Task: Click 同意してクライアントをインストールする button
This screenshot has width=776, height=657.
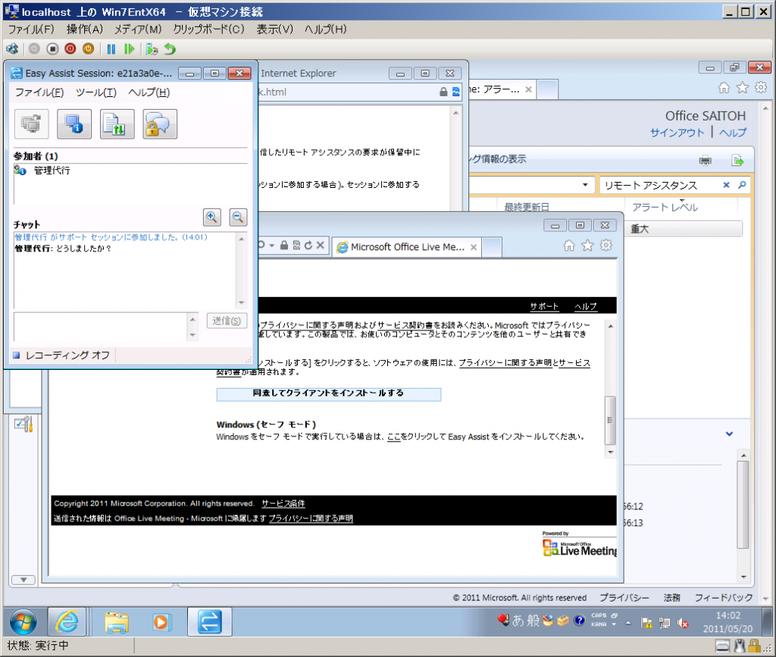Action: [x=328, y=394]
